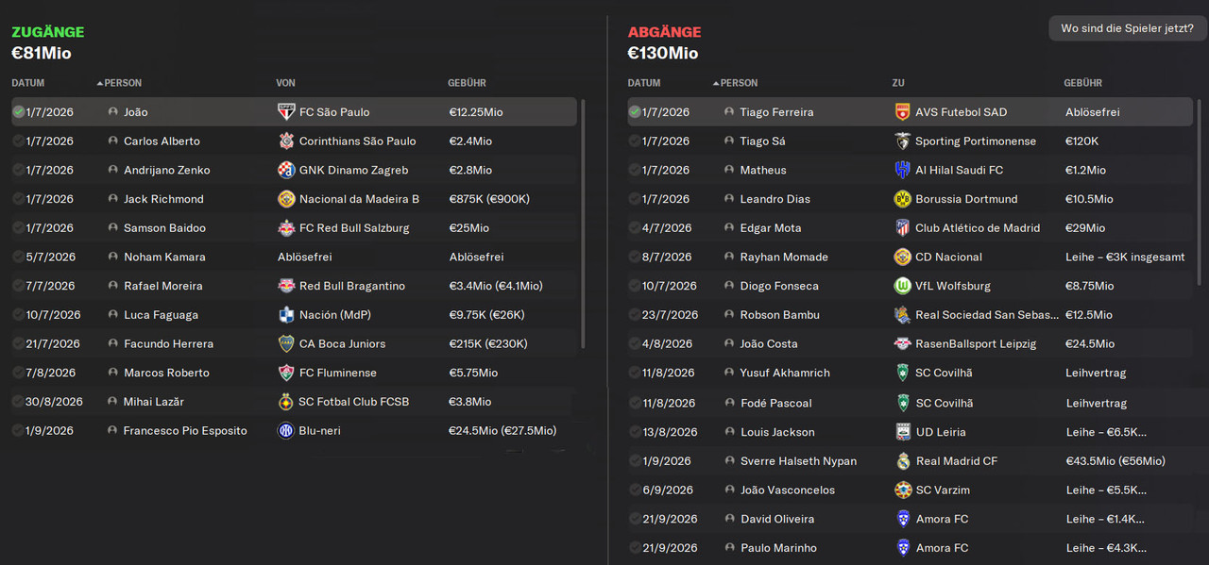Click the UD Leiria club badge

(902, 432)
